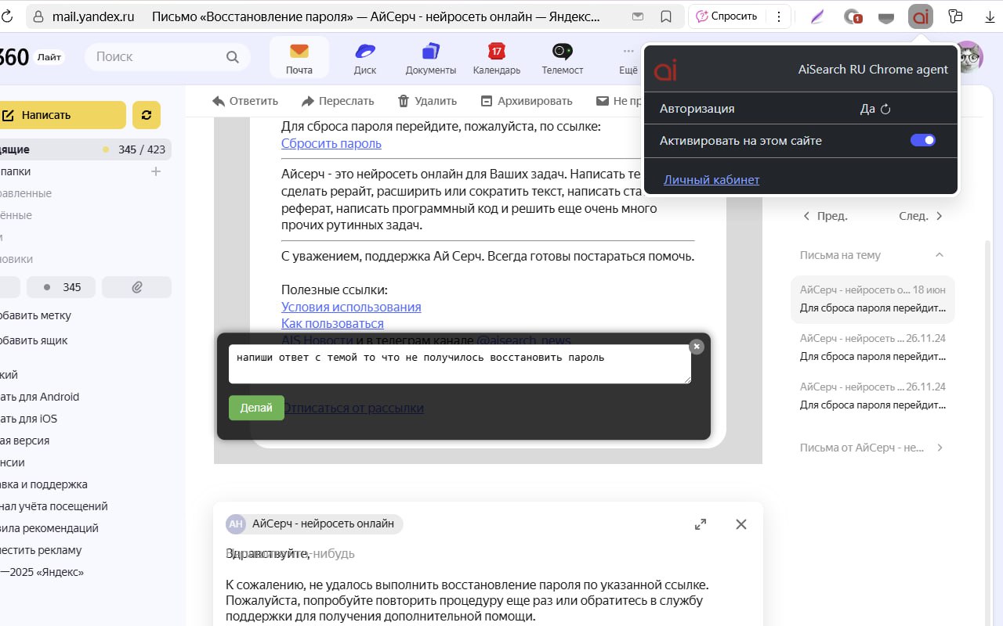1003x626 pixels.
Task: Click the АН sender avatar badge
Action: click(236, 524)
